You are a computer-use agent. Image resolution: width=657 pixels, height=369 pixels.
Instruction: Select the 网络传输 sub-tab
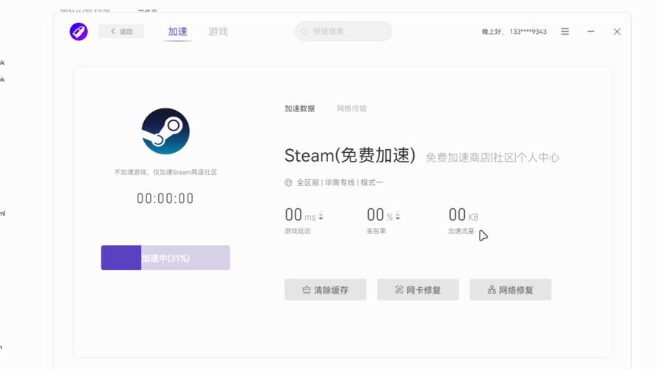(352, 108)
